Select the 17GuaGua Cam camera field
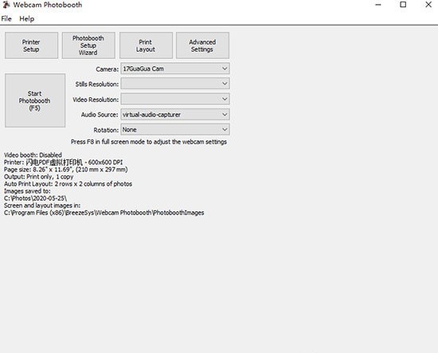Image resolution: width=438 pixels, height=353 pixels. coord(175,69)
